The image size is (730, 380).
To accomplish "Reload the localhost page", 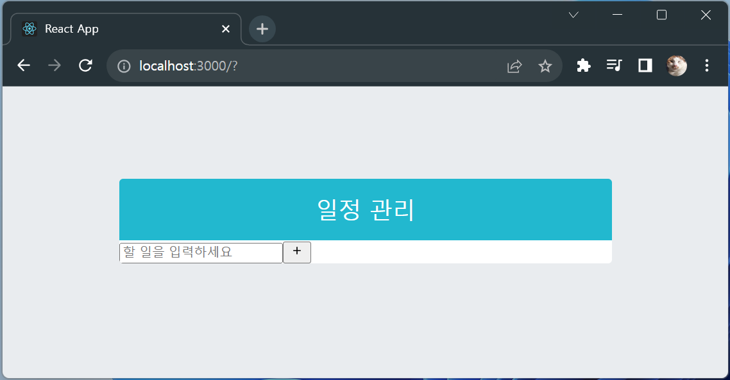I will pyautogui.click(x=86, y=65).
